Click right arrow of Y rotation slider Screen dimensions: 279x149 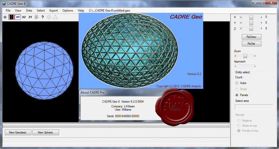[x=261, y=23]
